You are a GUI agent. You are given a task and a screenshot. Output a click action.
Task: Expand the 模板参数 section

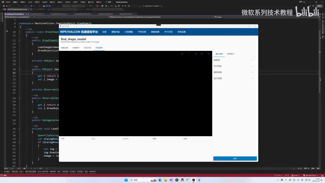click(233, 72)
